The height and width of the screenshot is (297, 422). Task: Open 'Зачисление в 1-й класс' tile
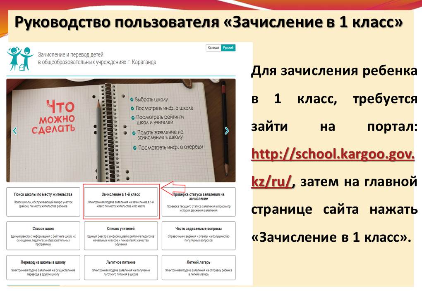[x=121, y=202]
